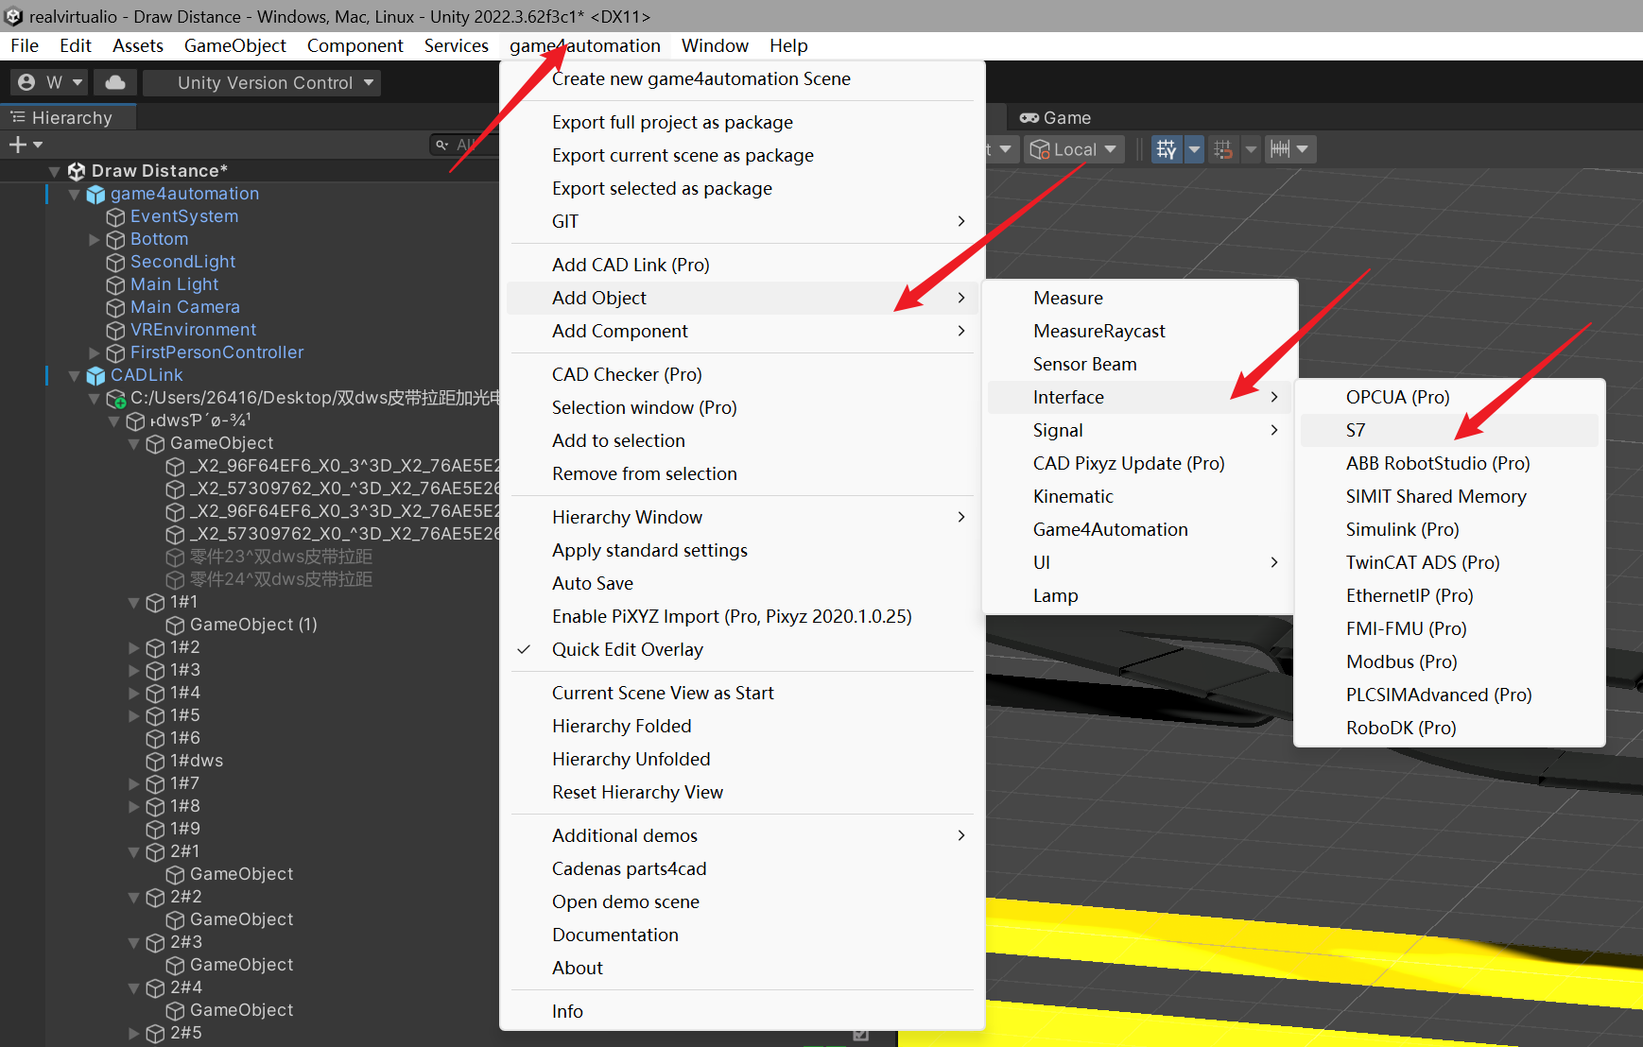Viewport: 1643px width, 1047px height.
Task: Open the Assets menu
Action: click(x=138, y=45)
